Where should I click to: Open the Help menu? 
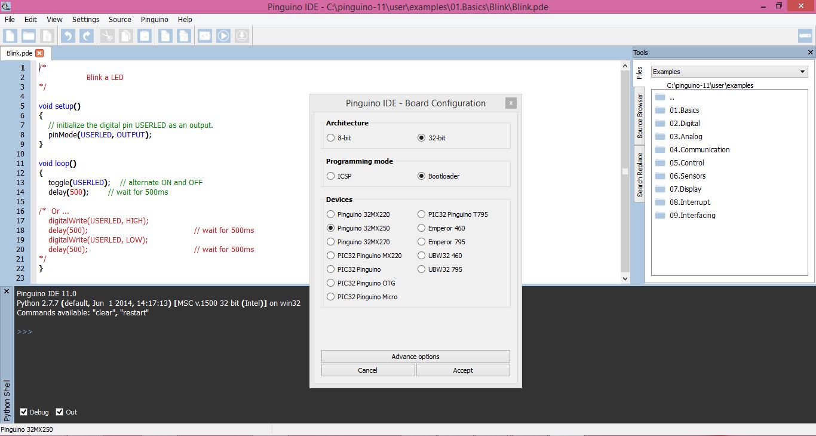pos(185,20)
